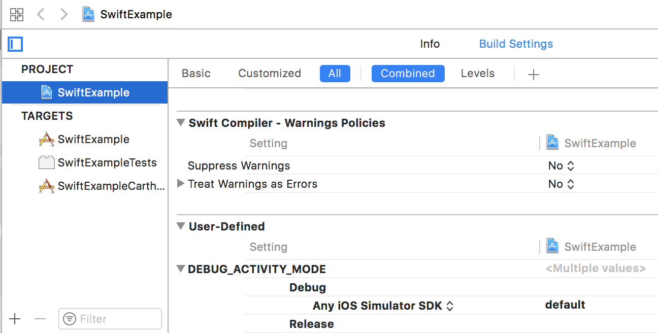Open Suppress Warnings value dropdown
The height and width of the screenshot is (333, 658).
561,166
